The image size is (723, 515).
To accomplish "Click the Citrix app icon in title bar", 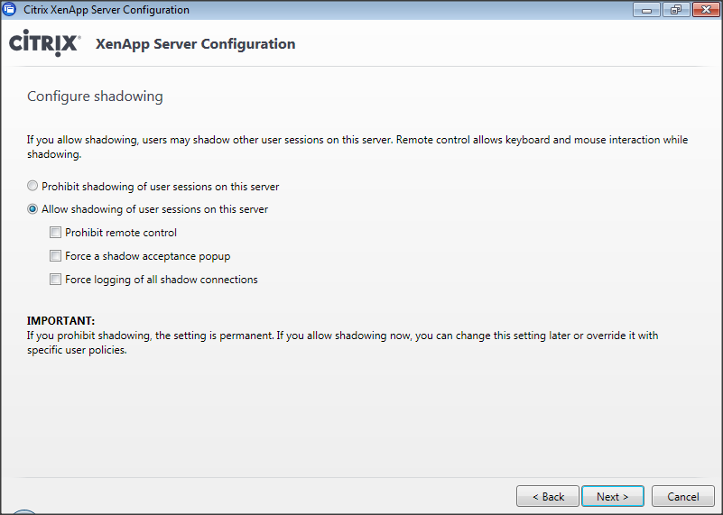I will coord(11,10).
